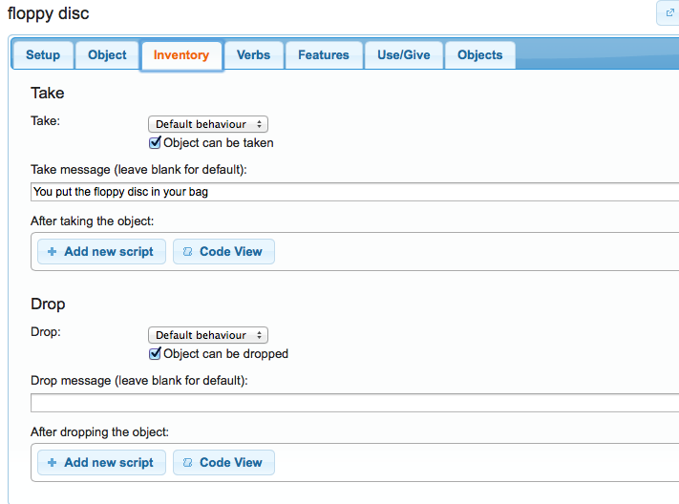Open the Objects tab

click(479, 55)
